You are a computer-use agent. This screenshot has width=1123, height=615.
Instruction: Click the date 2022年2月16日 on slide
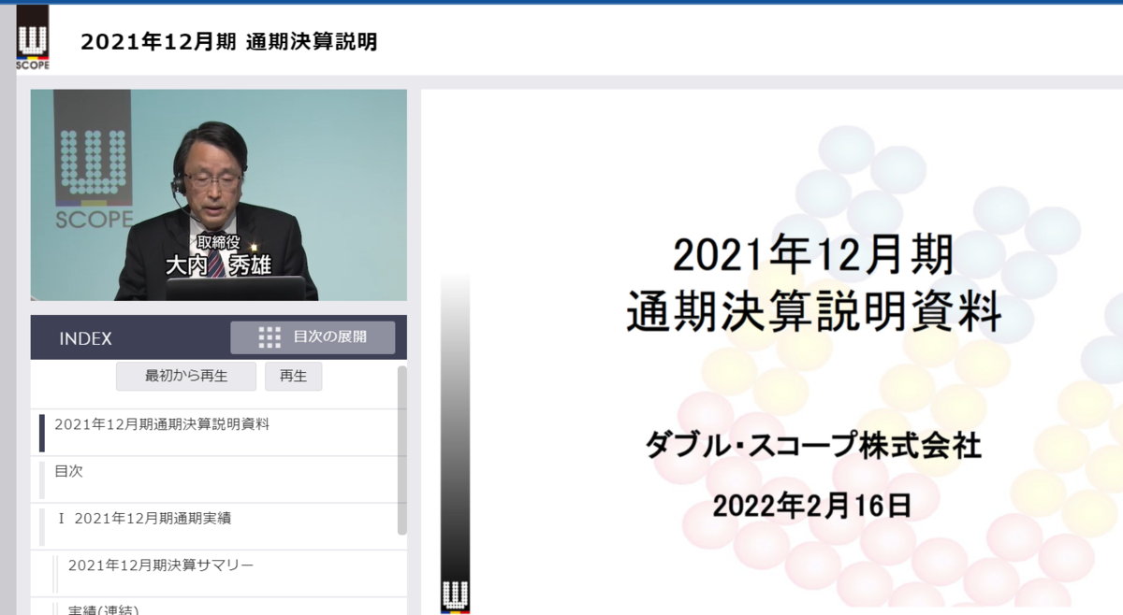coord(812,506)
